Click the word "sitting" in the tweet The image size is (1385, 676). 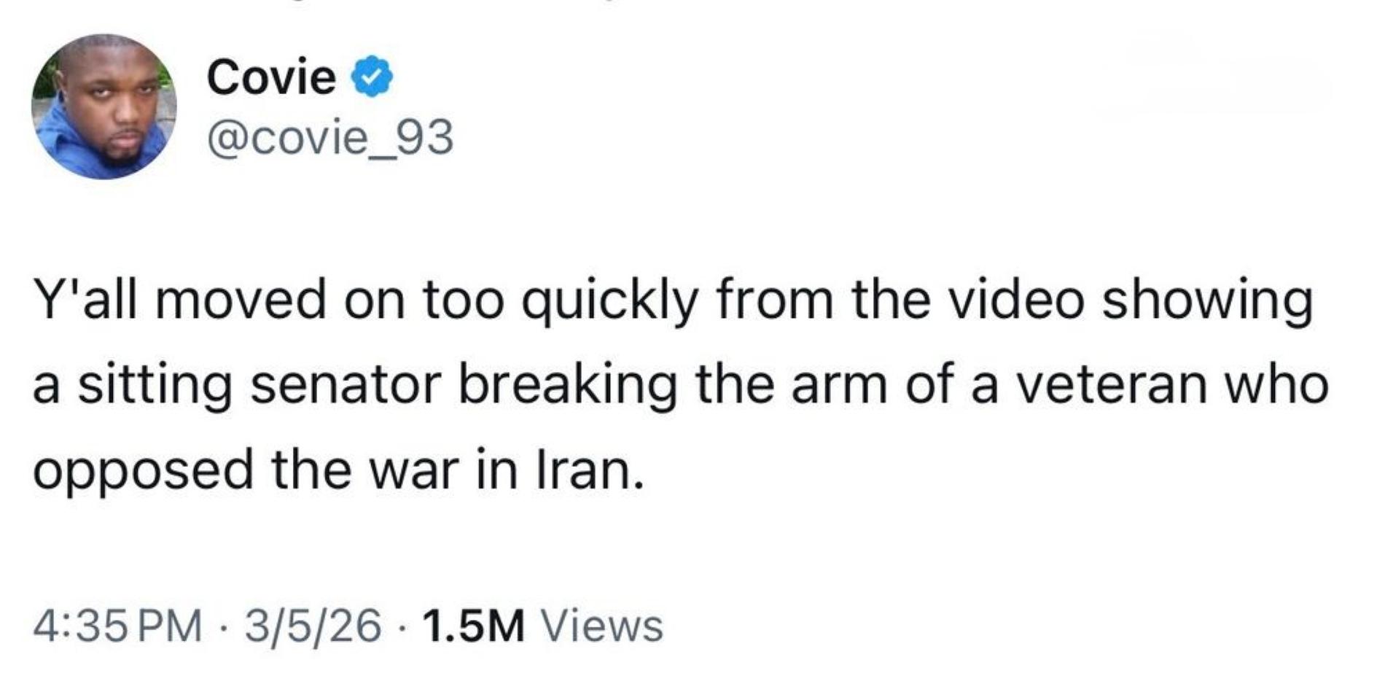[155, 386]
